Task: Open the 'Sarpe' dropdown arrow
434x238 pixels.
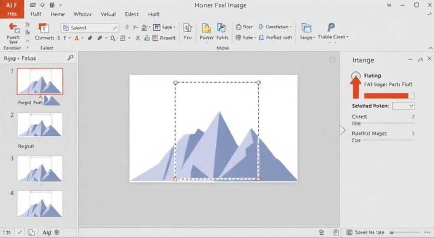Action: (x=314, y=37)
